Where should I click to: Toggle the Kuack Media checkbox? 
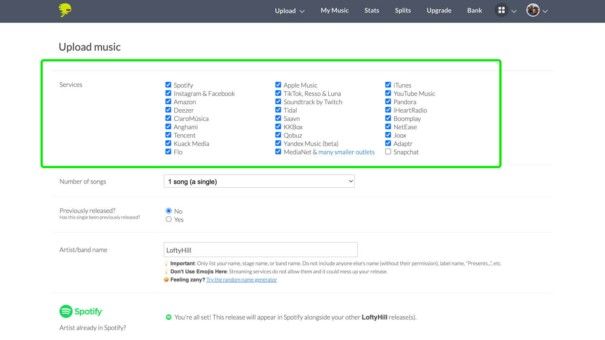168,143
